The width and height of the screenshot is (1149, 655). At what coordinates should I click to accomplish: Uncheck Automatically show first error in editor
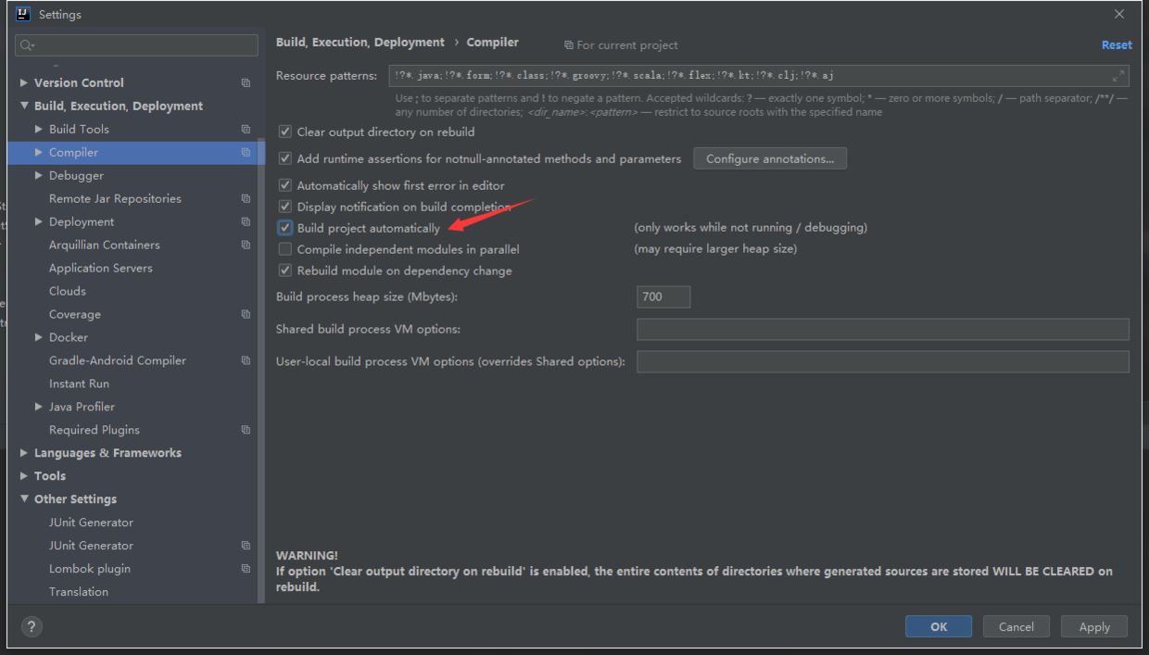pos(285,186)
